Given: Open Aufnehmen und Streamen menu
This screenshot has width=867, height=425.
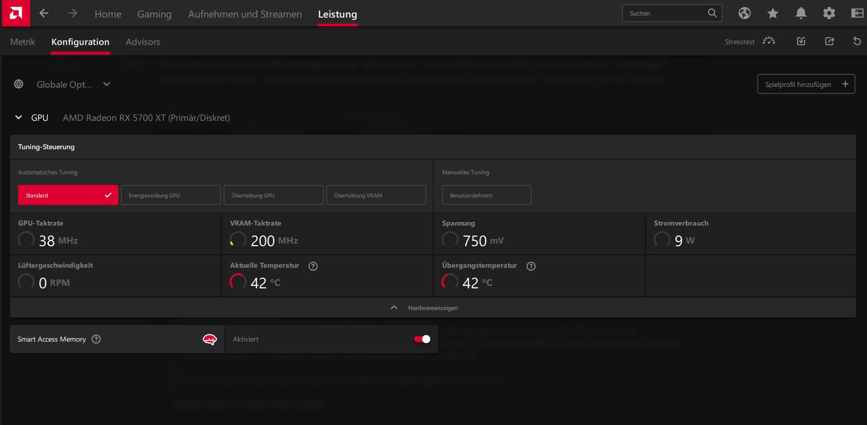Looking at the screenshot, I should (245, 14).
